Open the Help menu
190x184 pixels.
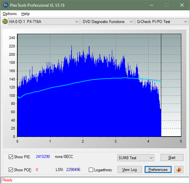[x=25, y=14]
